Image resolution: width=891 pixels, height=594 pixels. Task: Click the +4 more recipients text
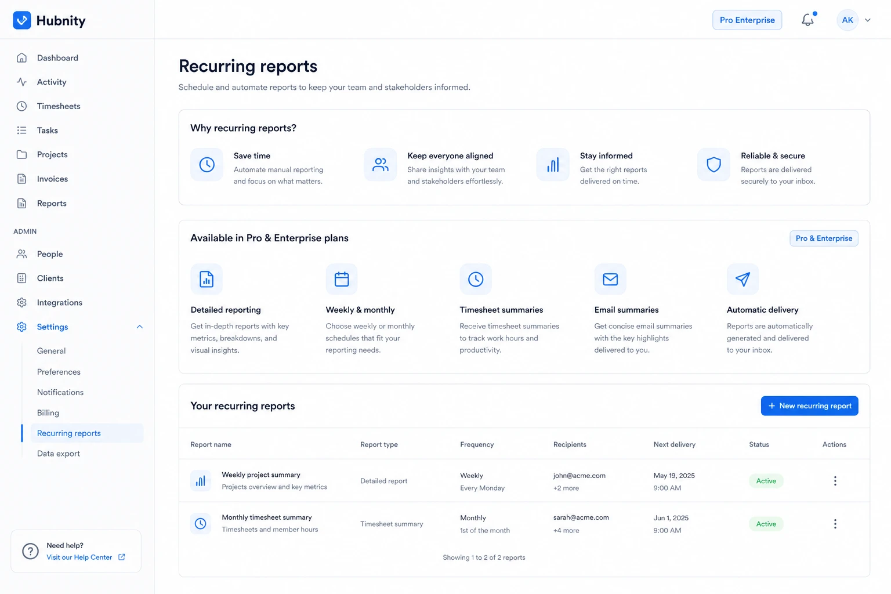566,531
